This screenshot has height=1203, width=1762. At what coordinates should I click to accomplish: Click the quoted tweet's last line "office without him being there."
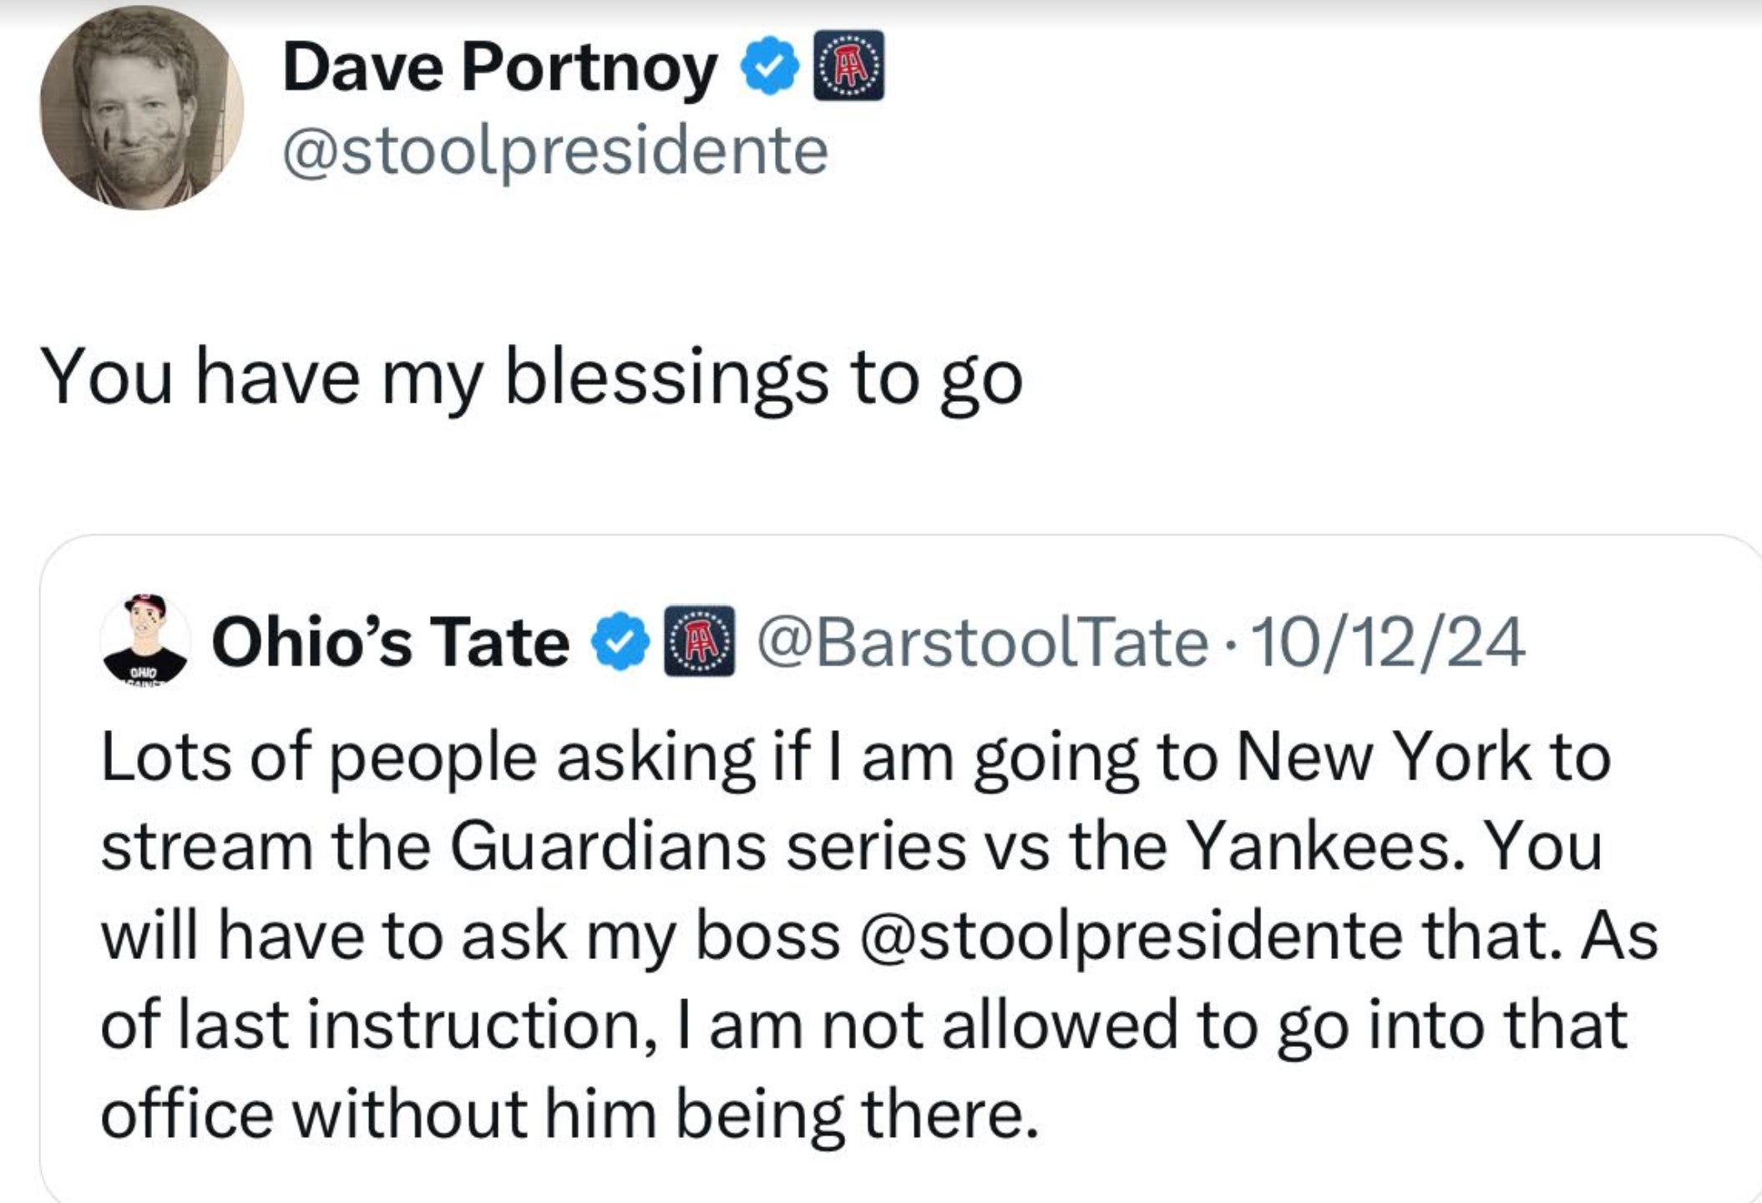[570, 1115]
